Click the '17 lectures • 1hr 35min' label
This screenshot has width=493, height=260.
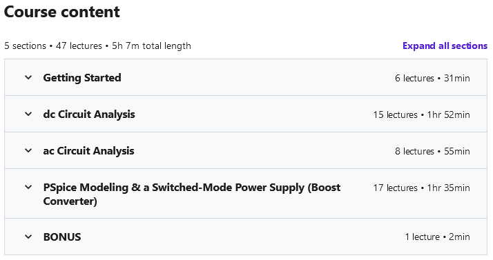[x=422, y=188]
